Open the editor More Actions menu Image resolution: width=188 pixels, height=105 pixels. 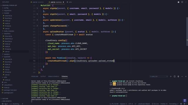click(186, 2)
